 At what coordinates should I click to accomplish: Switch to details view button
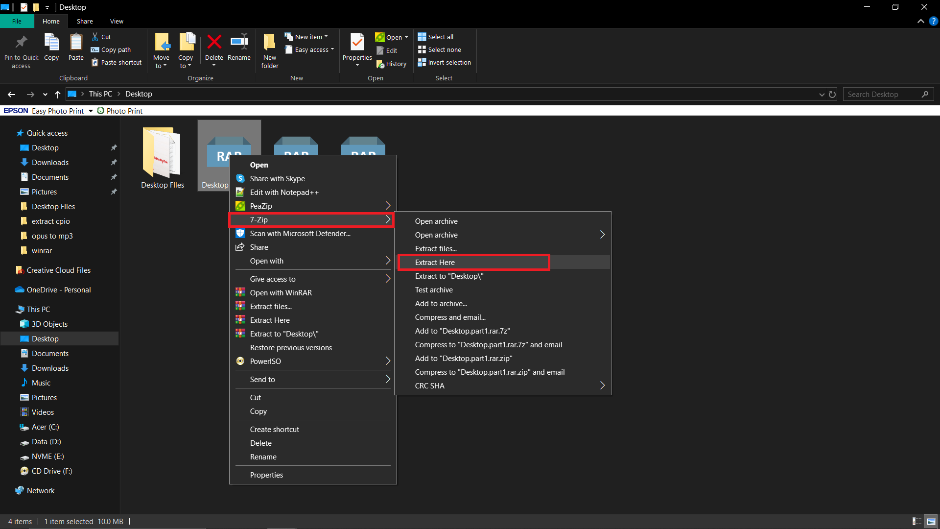point(916,522)
